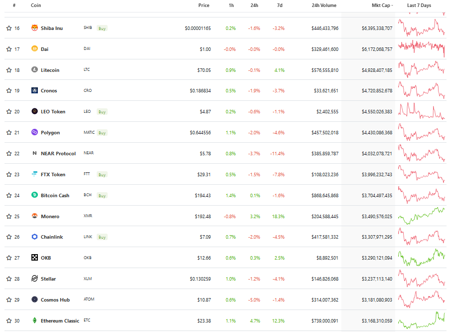Click the NEAR Protocol logo icon

[34, 153]
